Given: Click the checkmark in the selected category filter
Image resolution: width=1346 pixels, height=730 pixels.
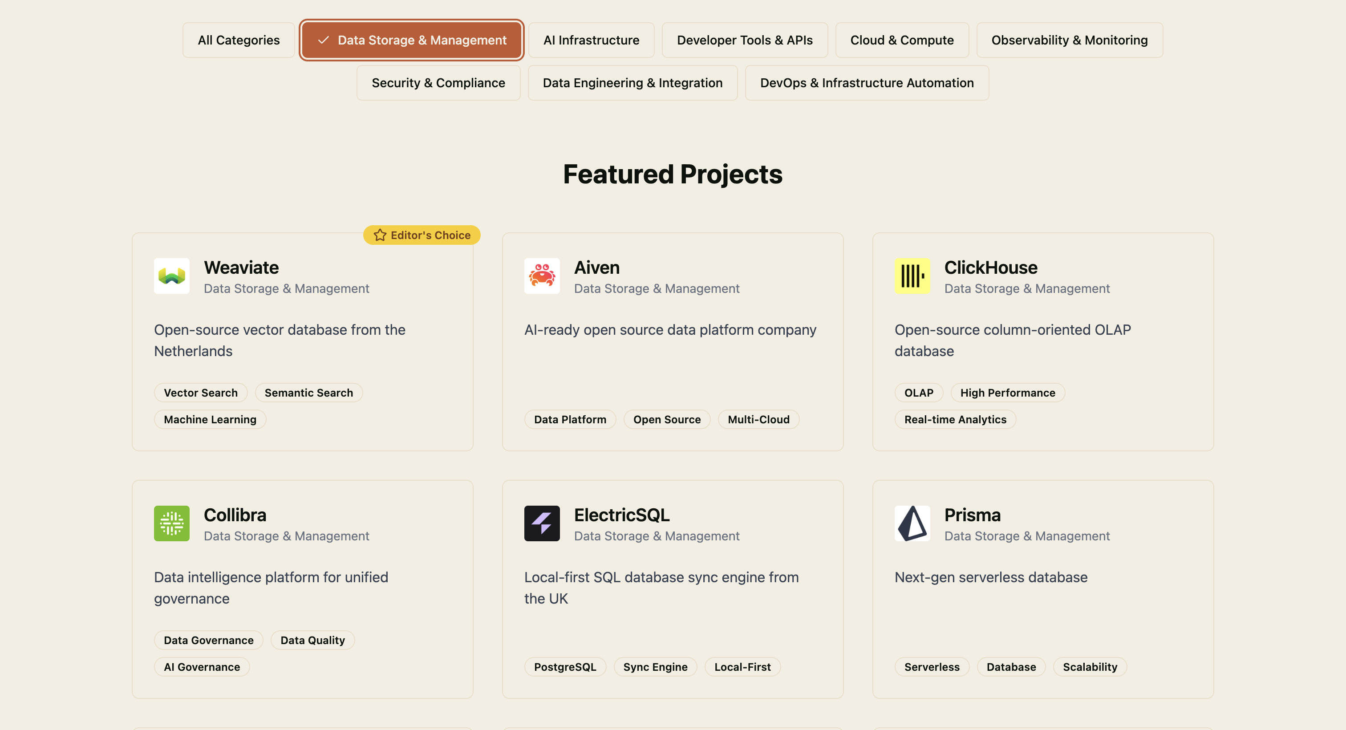Looking at the screenshot, I should (x=324, y=40).
